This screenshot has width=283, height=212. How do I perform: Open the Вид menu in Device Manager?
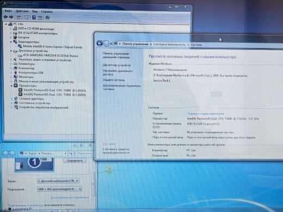click(35, 11)
